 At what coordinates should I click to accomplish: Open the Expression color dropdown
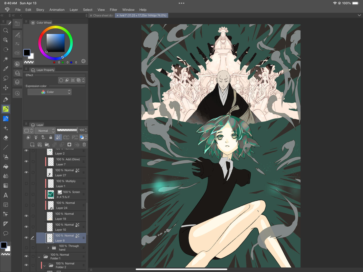tap(49, 92)
